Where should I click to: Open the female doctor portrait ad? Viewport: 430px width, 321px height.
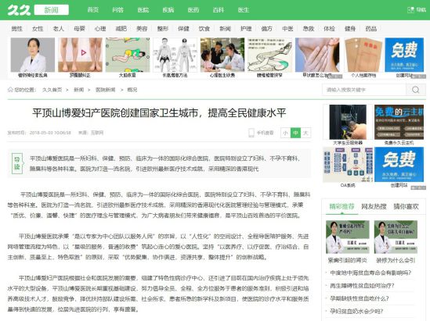point(33,55)
